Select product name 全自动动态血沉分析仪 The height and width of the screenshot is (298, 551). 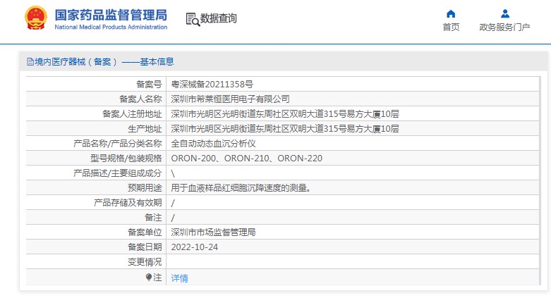point(213,143)
